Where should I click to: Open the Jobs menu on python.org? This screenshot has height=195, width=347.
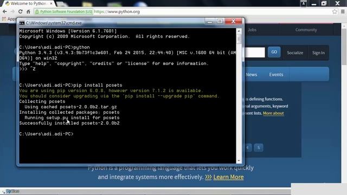[x=252, y=30]
